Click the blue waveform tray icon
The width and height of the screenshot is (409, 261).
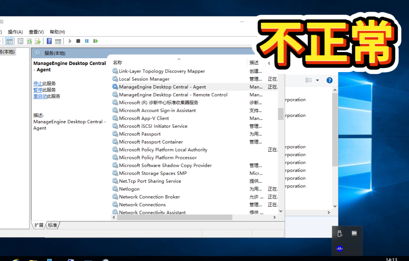(x=340, y=249)
